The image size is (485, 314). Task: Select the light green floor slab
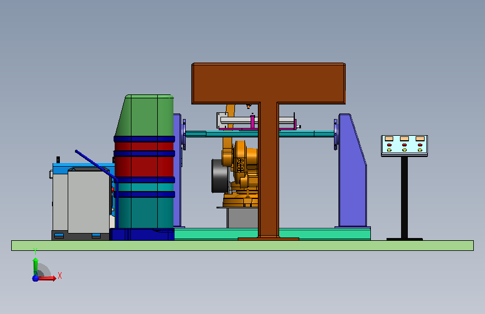coord(243,245)
